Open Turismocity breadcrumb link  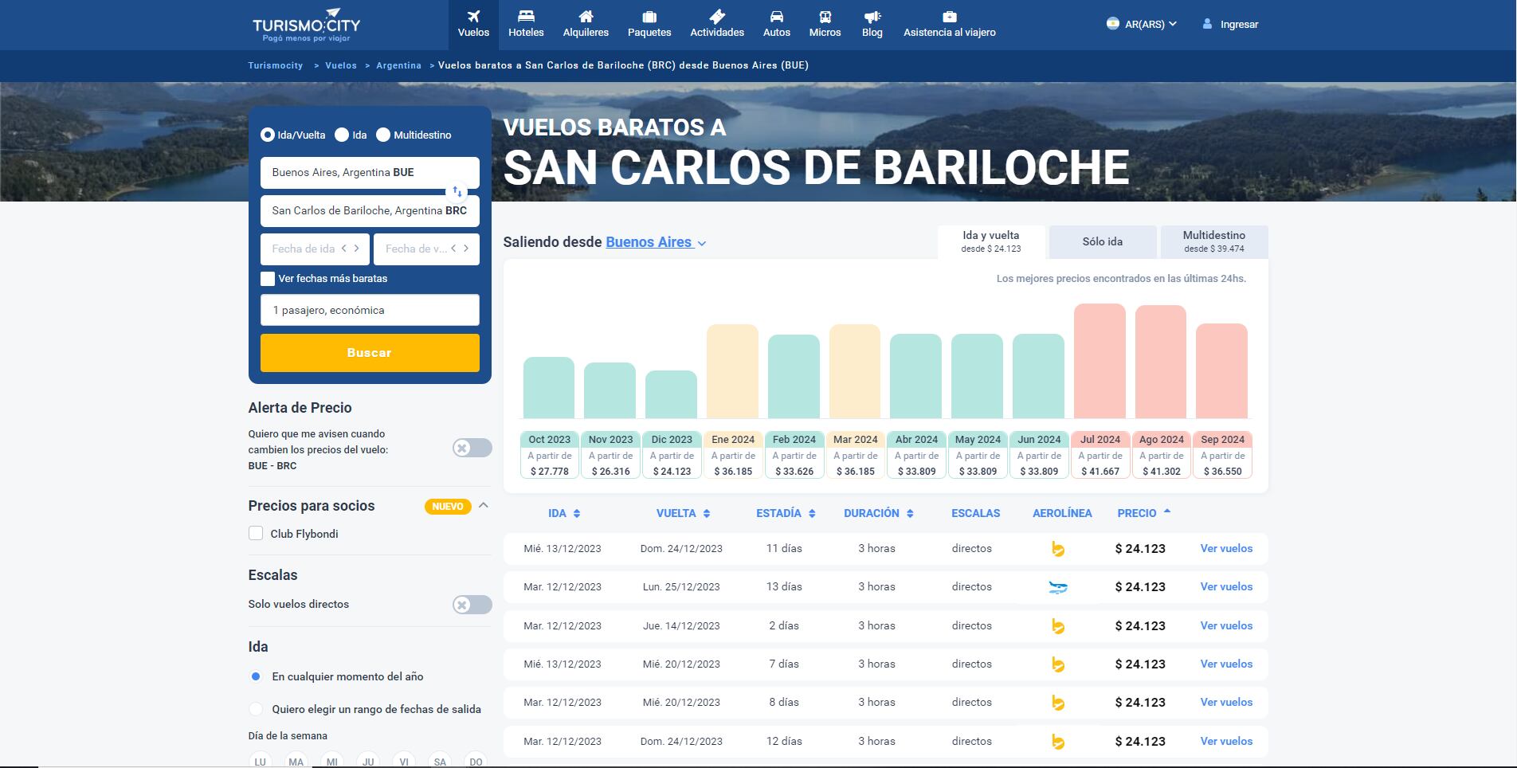(x=276, y=65)
